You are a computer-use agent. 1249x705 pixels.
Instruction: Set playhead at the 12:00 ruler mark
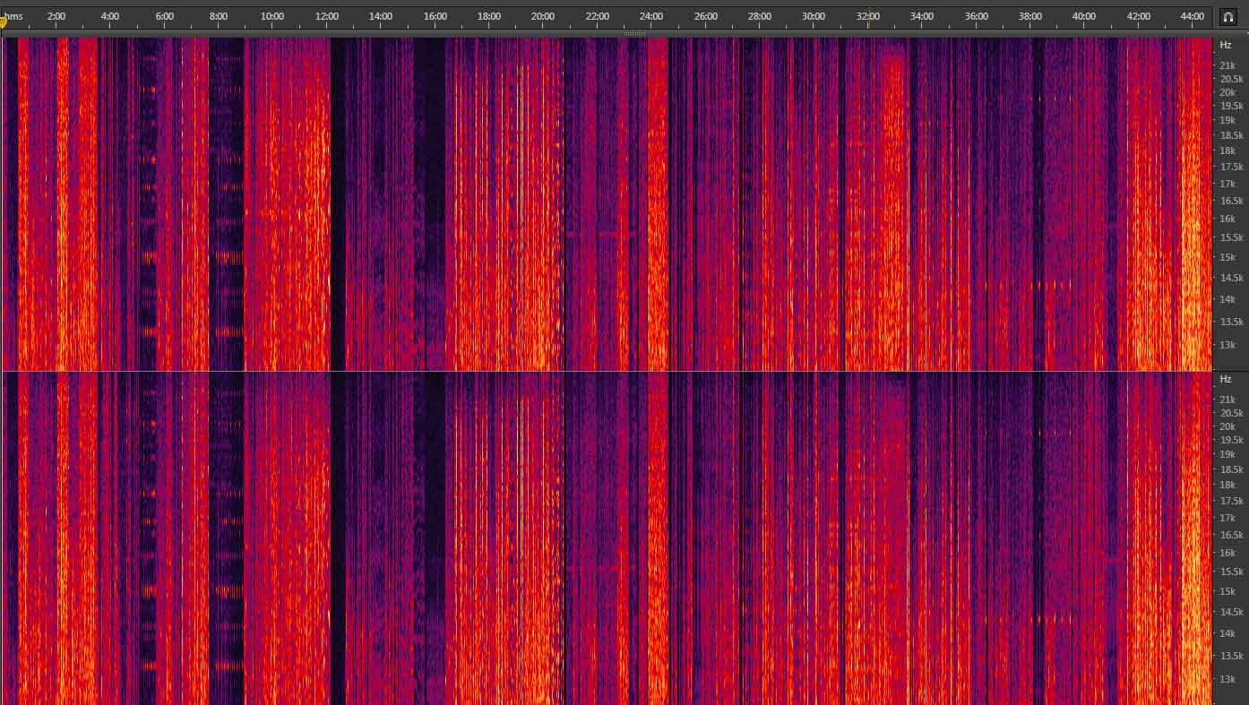pyautogui.click(x=327, y=16)
